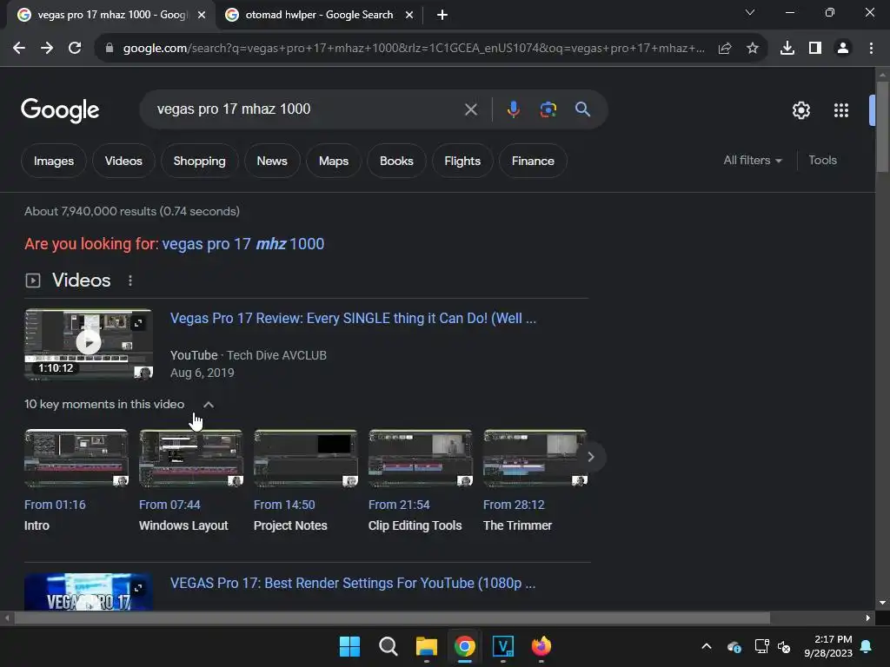Filter results by Images
890x667 pixels.
(x=54, y=161)
